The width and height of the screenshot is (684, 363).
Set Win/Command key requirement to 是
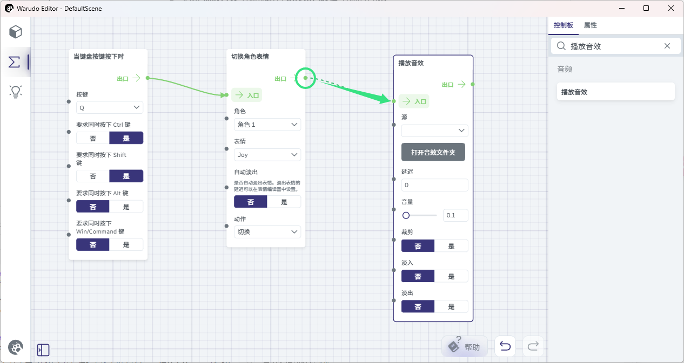pos(126,245)
